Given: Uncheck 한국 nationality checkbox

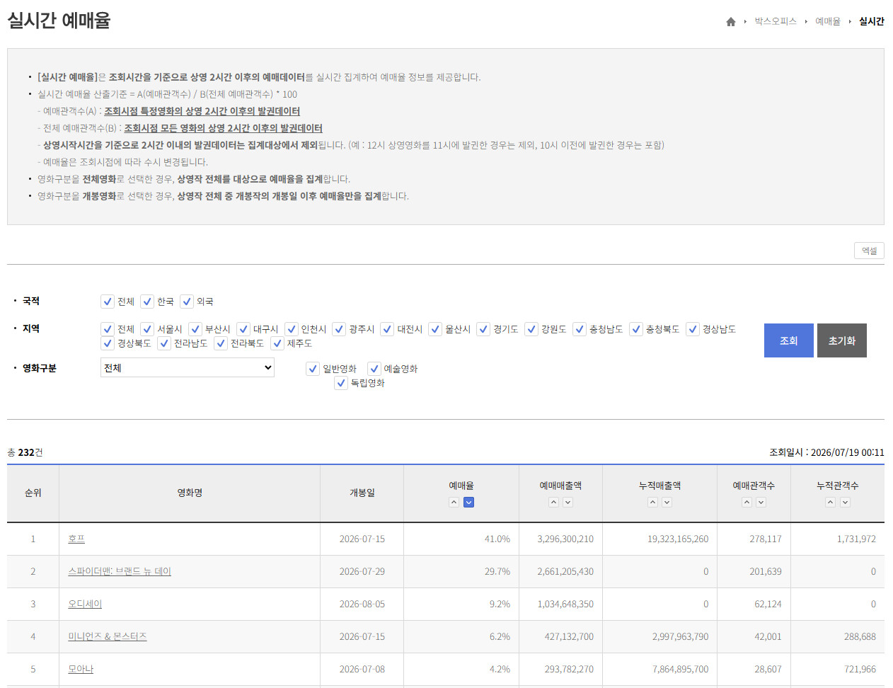Looking at the screenshot, I should (147, 302).
